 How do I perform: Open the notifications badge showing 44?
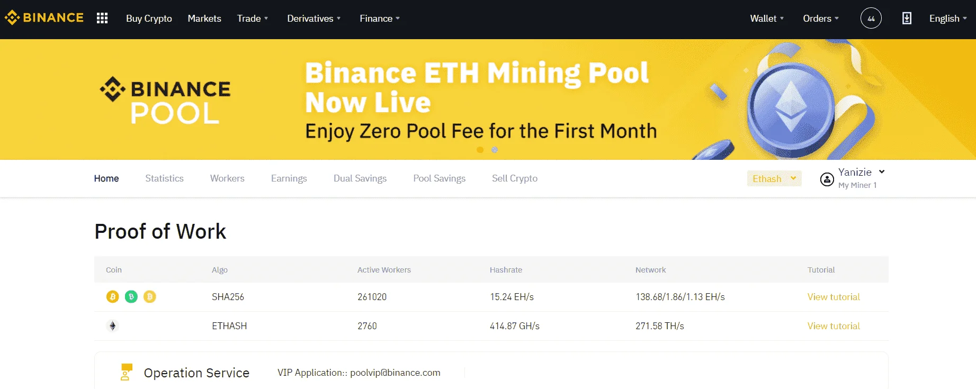(871, 19)
